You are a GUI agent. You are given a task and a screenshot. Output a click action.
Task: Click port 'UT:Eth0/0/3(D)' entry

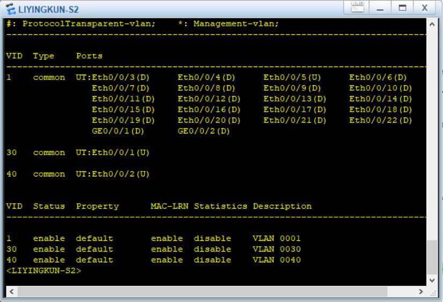(x=113, y=77)
